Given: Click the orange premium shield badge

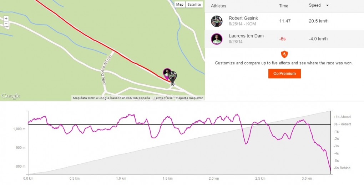Looking at the screenshot, I should point(284,54).
